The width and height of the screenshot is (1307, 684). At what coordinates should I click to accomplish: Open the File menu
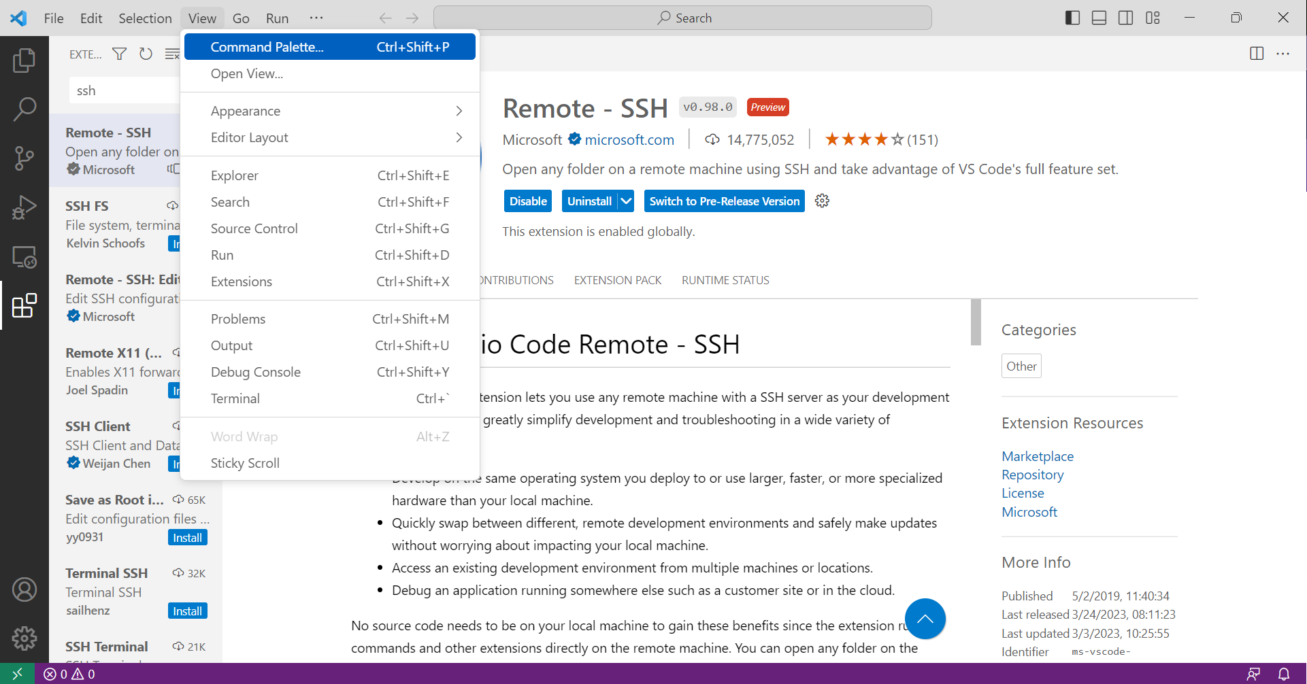(x=54, y=18)
